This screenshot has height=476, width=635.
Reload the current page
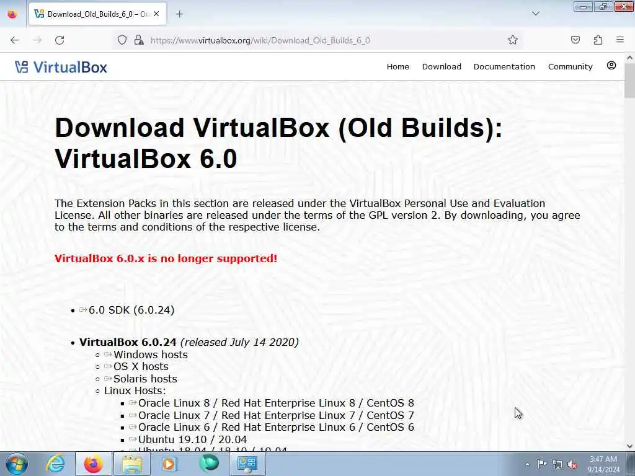point(60,40)
